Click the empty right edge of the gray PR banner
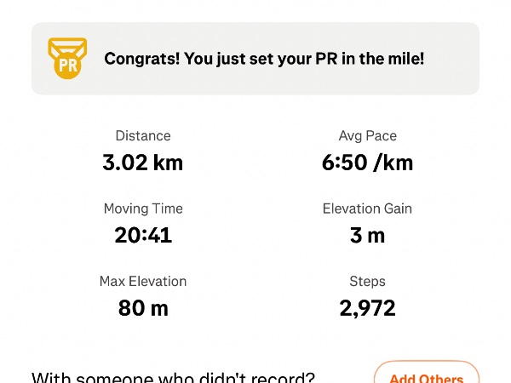The width and height of the screenshot is (511, 383). click(x=456, y=59)
